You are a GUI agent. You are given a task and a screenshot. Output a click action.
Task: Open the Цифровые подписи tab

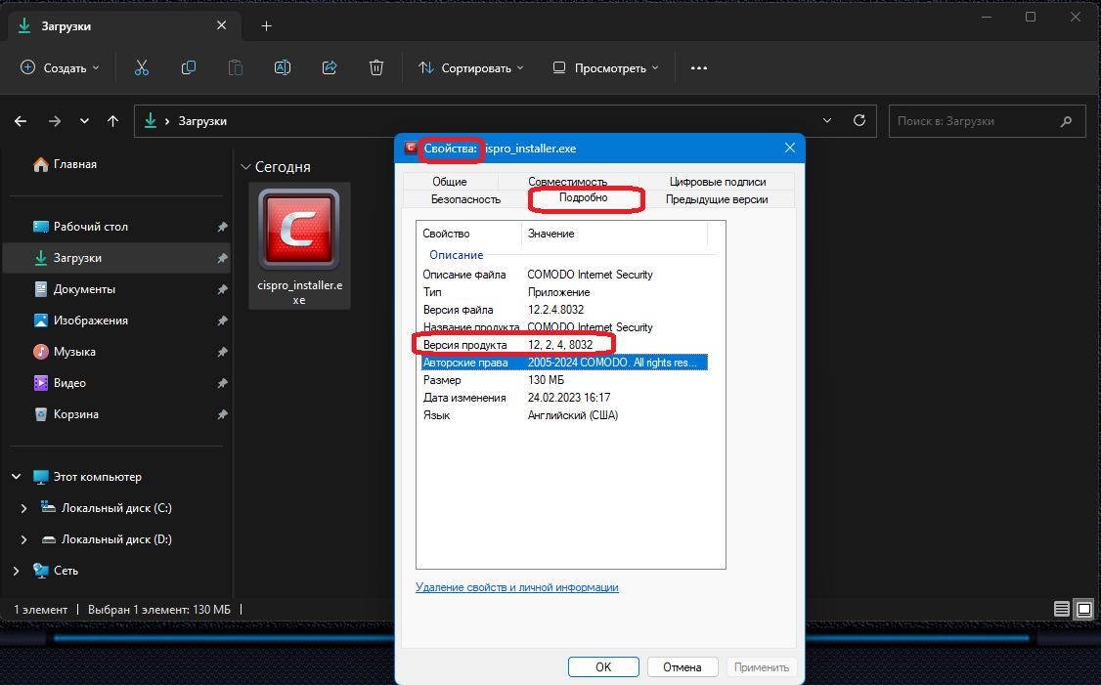point(718,181)
